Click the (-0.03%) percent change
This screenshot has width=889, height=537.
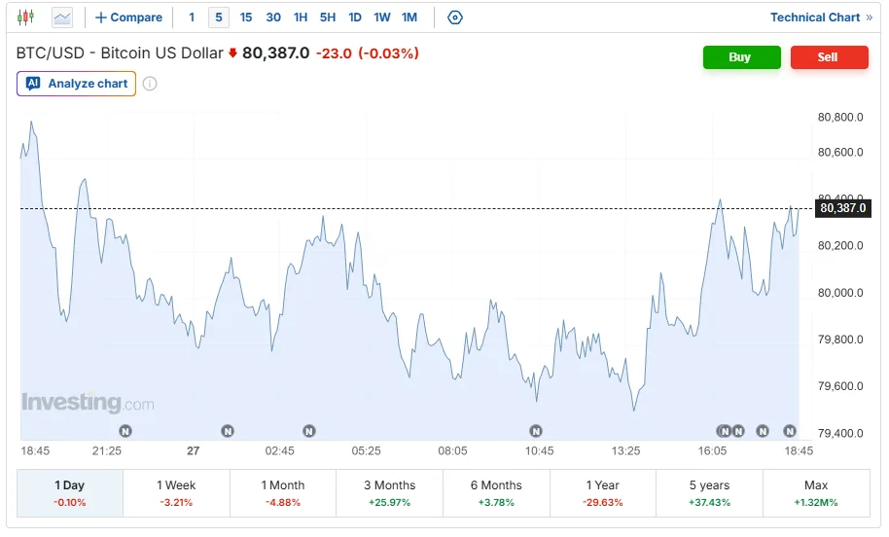click(388, 54)
